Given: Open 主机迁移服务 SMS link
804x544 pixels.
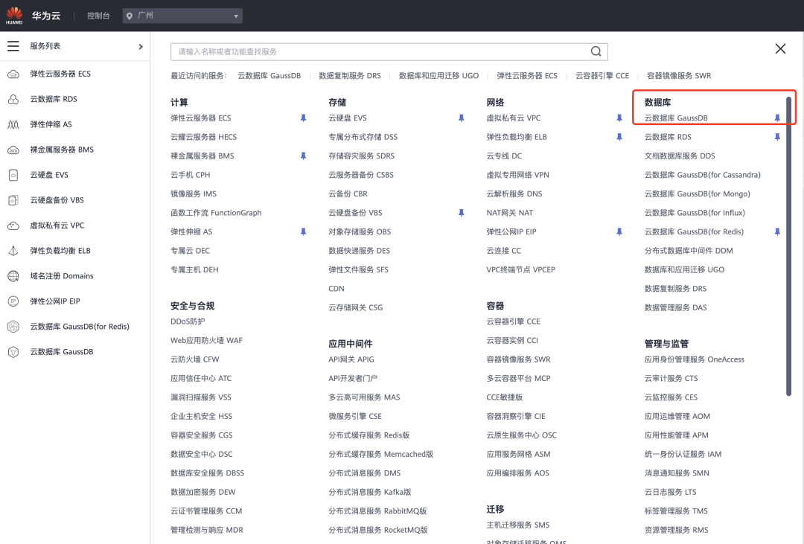Looking at the screenshot, I should point(518,525).
